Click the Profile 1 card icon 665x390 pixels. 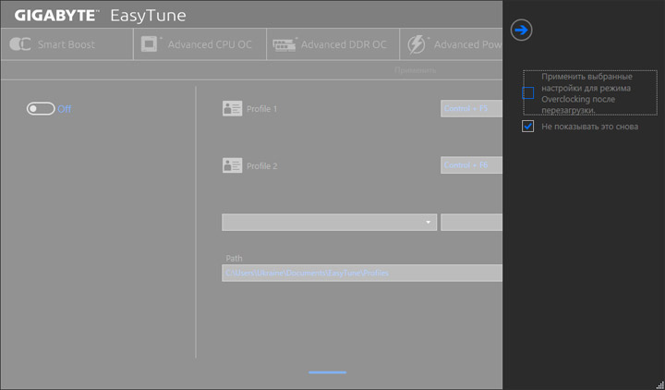[233, 109]
